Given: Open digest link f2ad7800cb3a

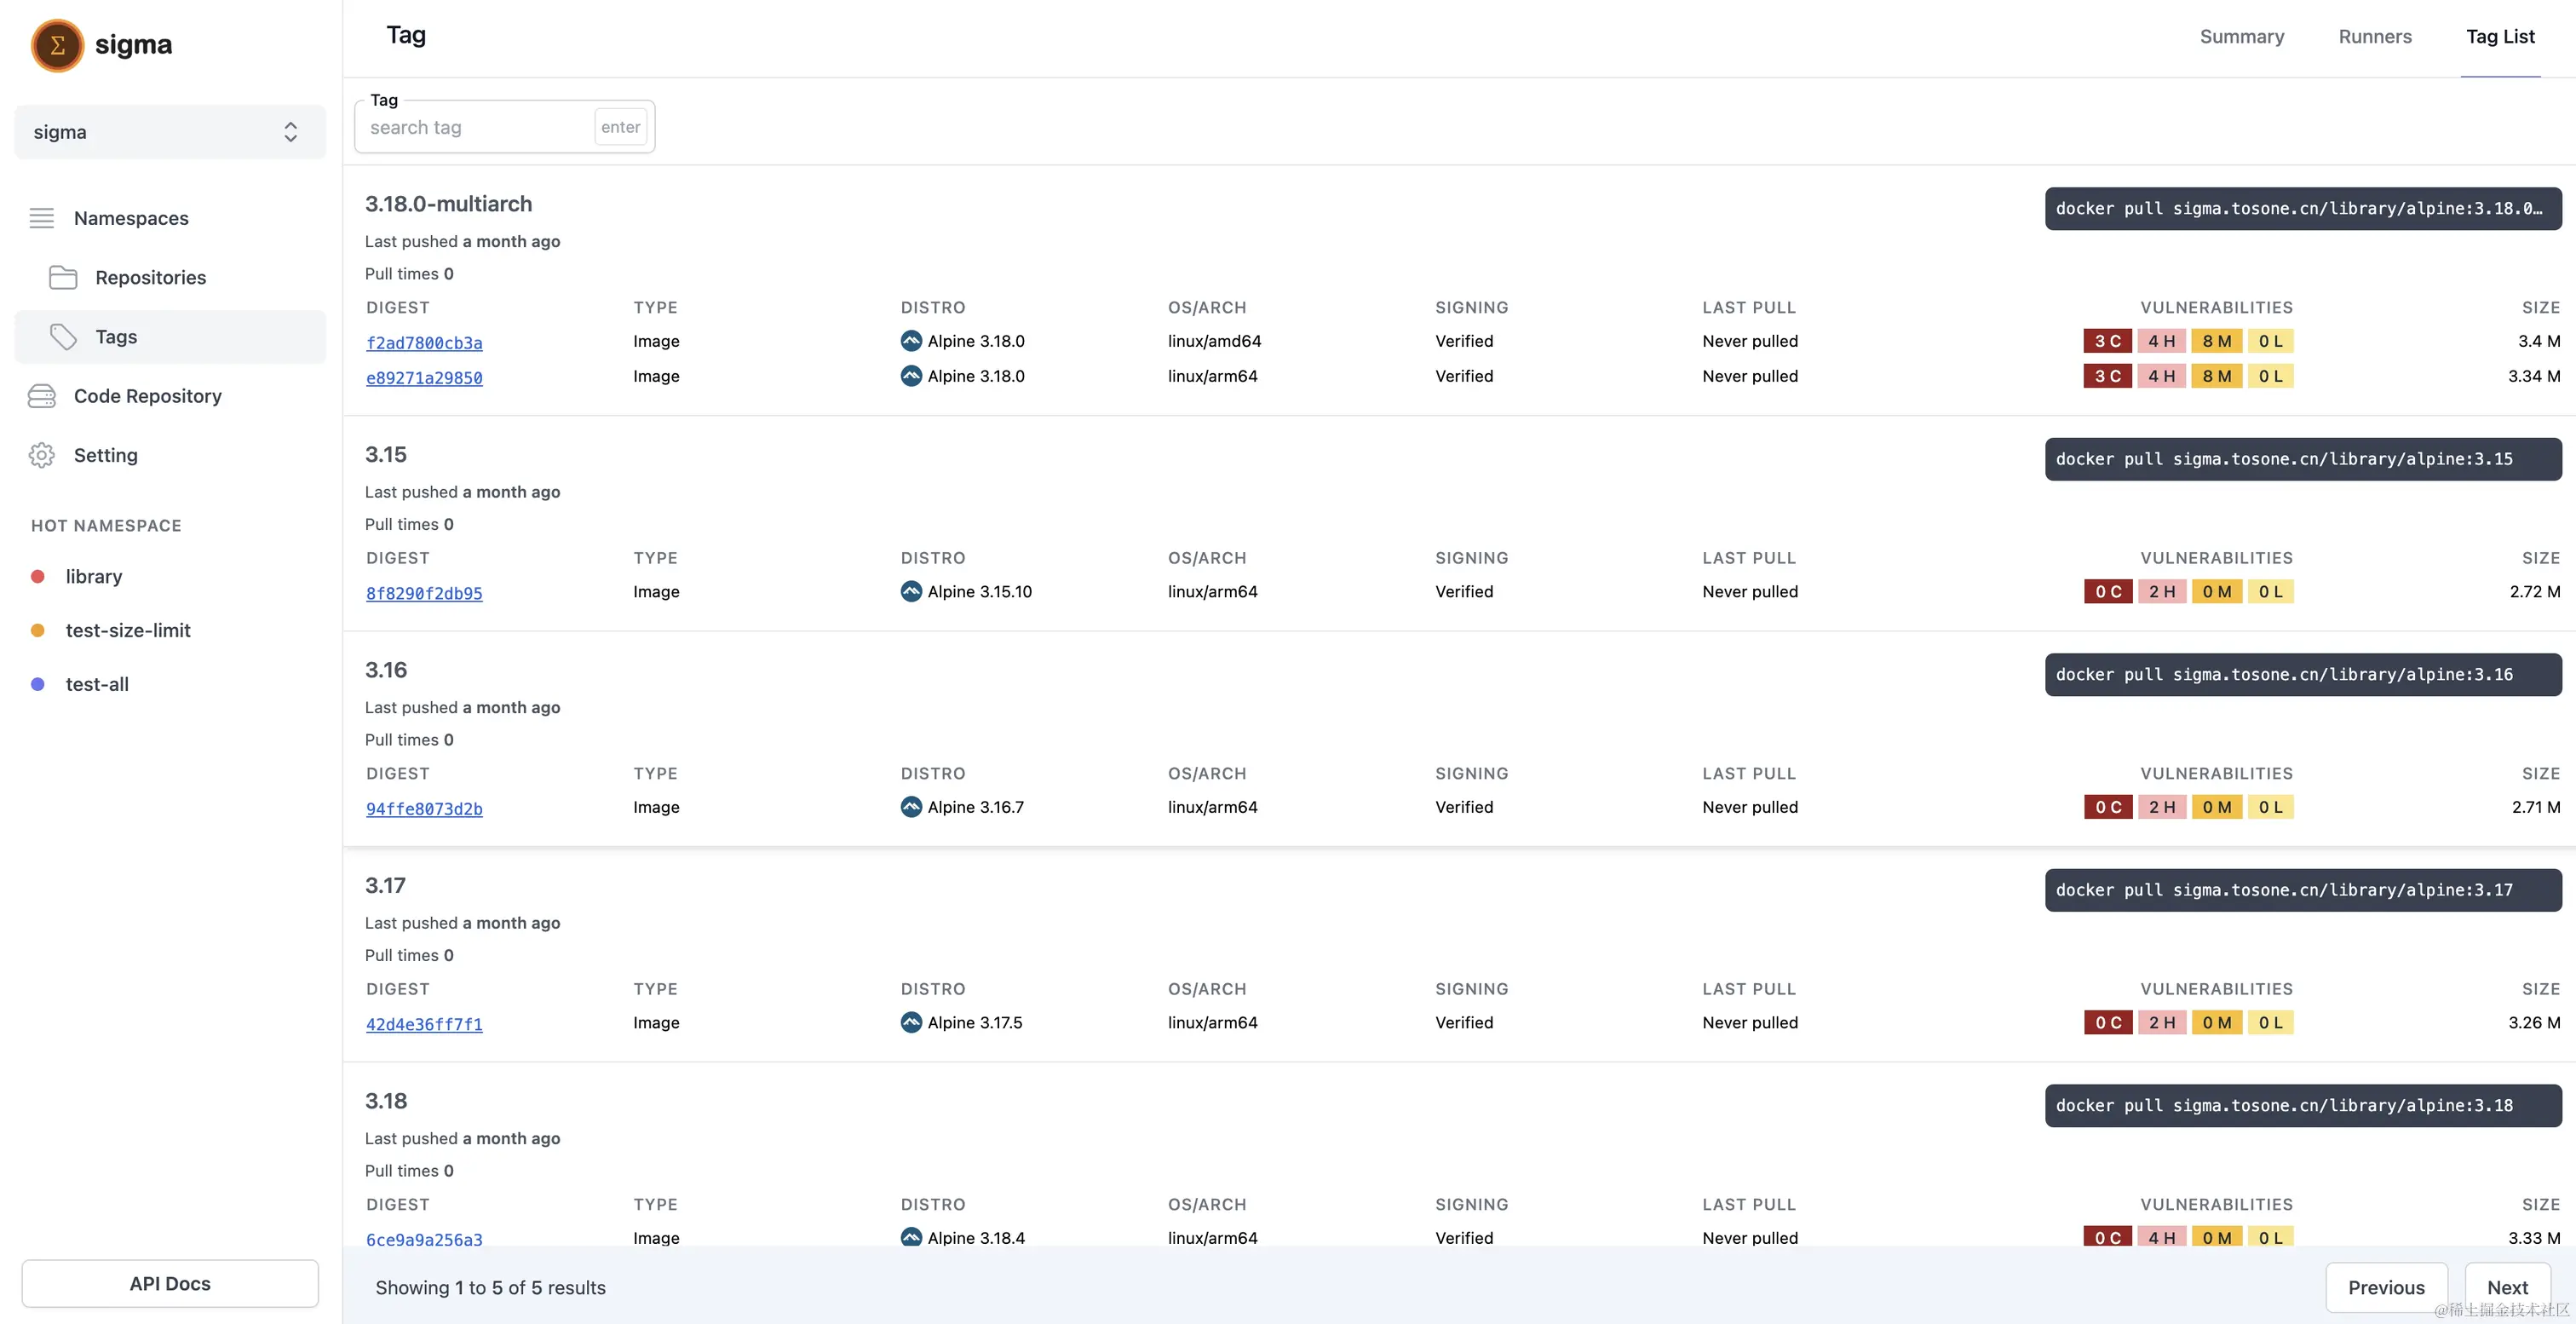Looking at the screenshot, I should click(424, 343).
